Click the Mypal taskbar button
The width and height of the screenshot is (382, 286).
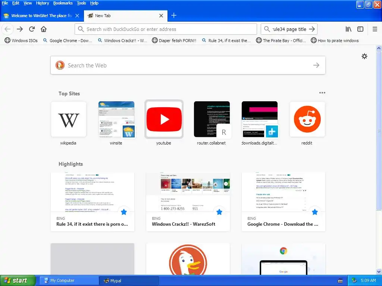pyautogui.click(x=129, y=281)
